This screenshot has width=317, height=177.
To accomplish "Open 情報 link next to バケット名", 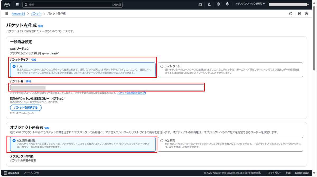I will coord(28,81).
